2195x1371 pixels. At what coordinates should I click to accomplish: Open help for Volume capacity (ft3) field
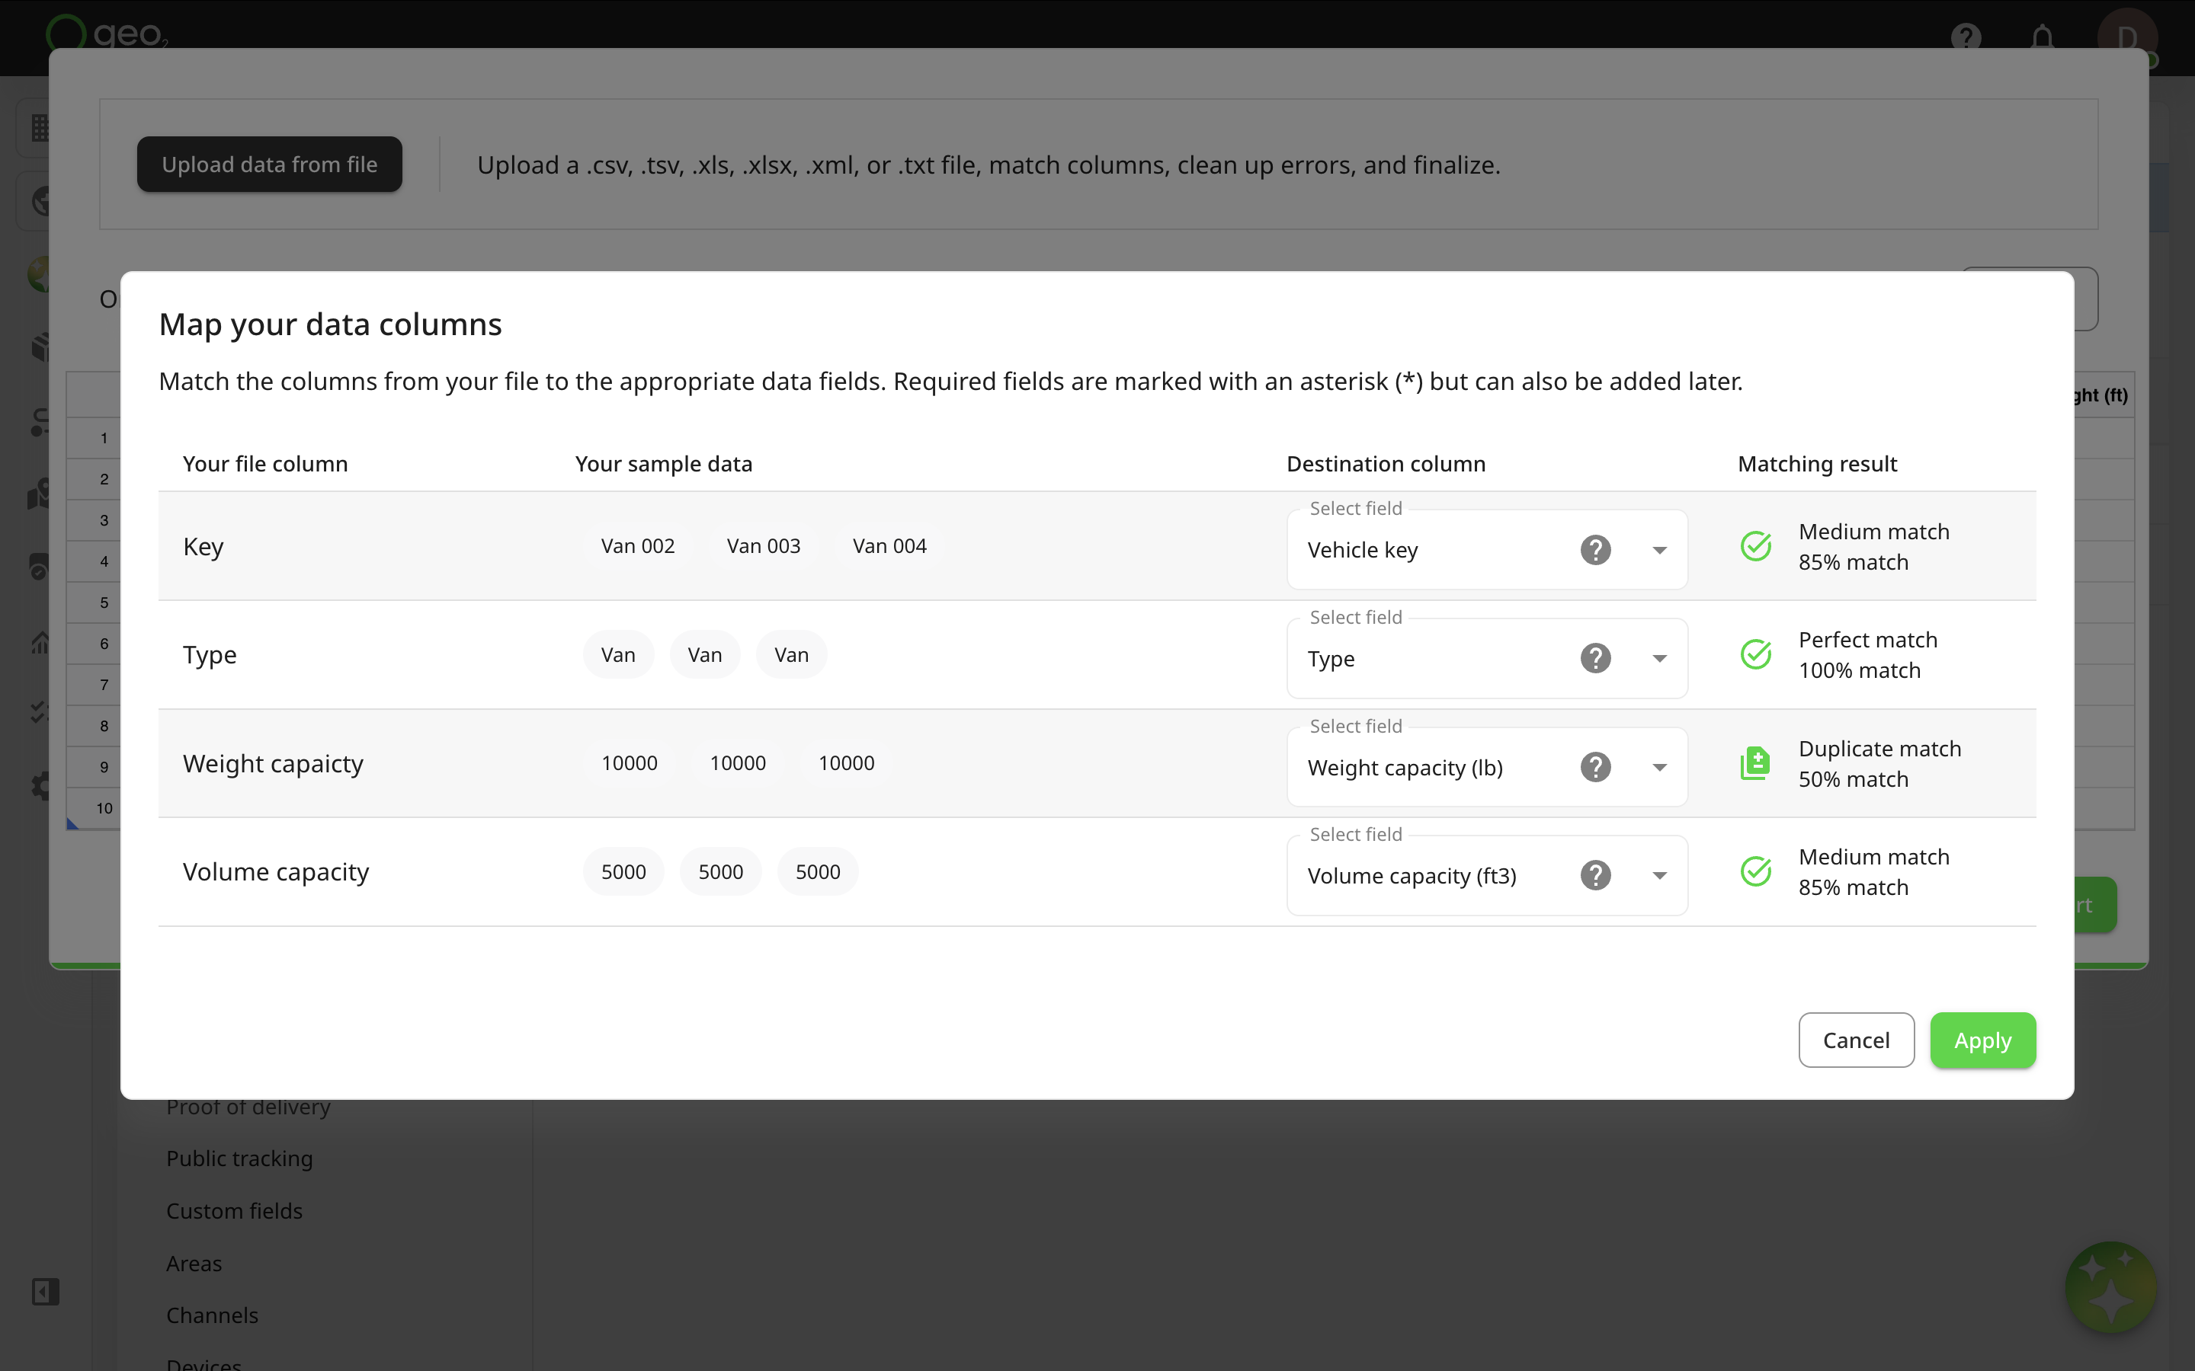[x=1595, y=875]
